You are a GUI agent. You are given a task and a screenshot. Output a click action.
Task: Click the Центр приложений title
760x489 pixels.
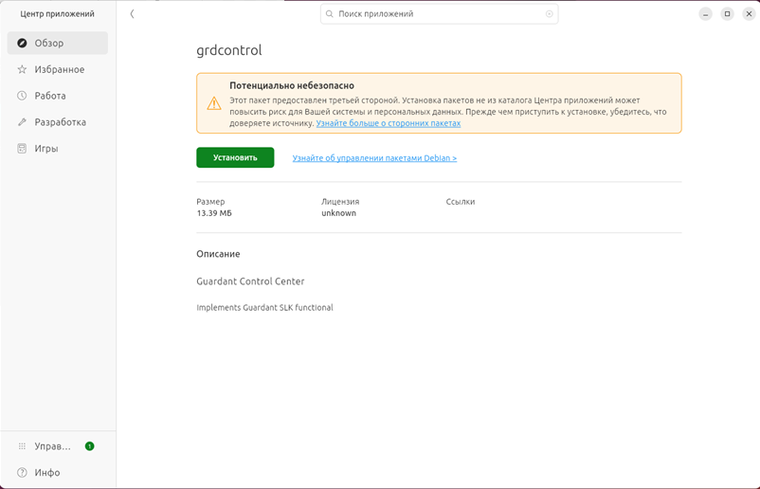pyautogui.click(x=57, y=14)
